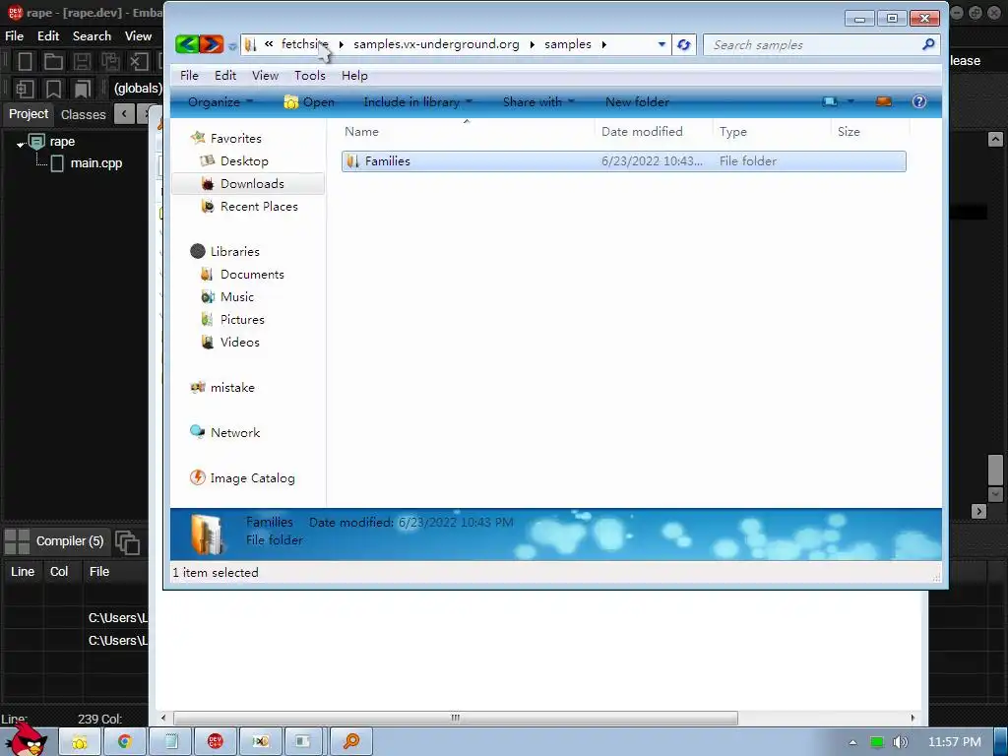The width and height of the screenshot is (1008, 756).
Task: Click the Dev-C++ Open folder toolbar icon
Action: 53,62
